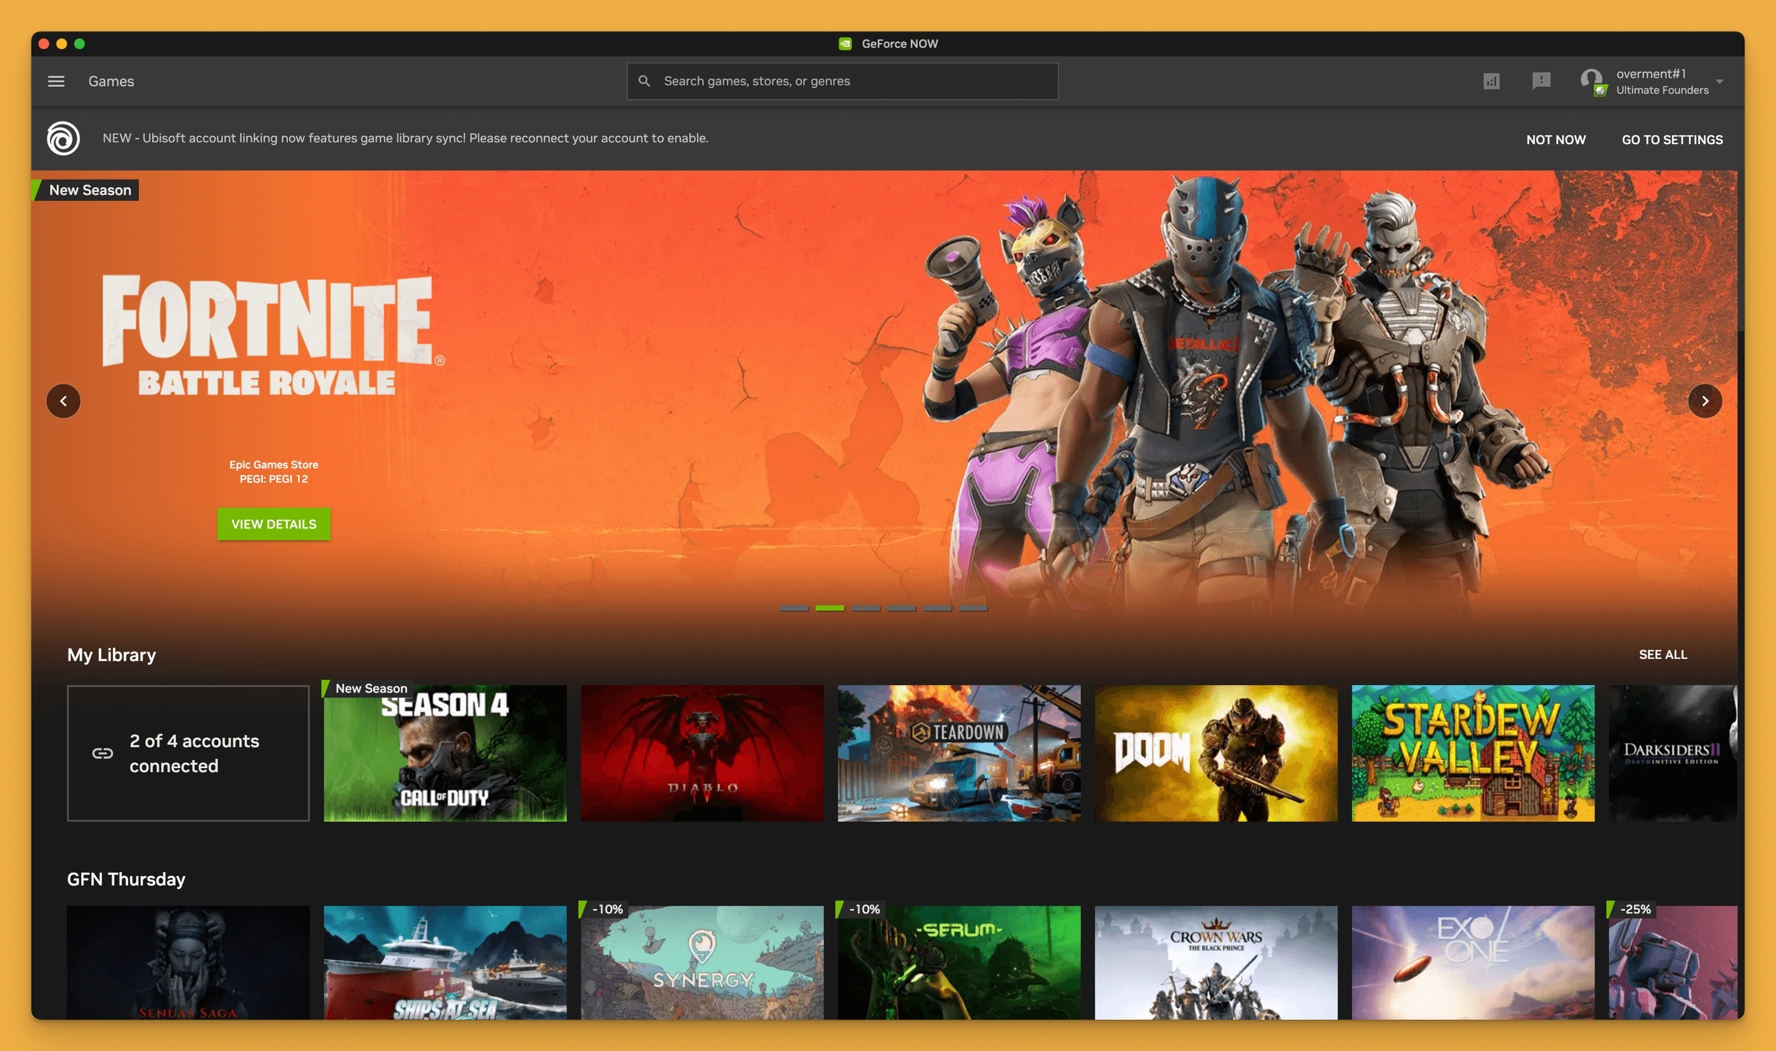The width and height of the screenshot is (1776, 1051).
Task: Select the last carousel page indicator
Action: tap(972, 608)
